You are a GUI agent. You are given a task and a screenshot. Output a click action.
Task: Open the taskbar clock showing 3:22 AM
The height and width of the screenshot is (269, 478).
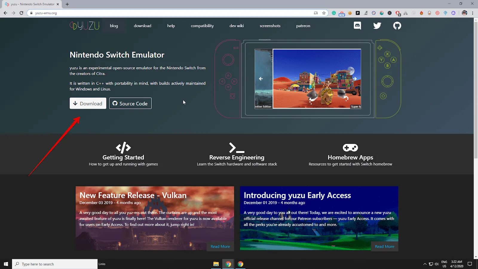(456, 264)
